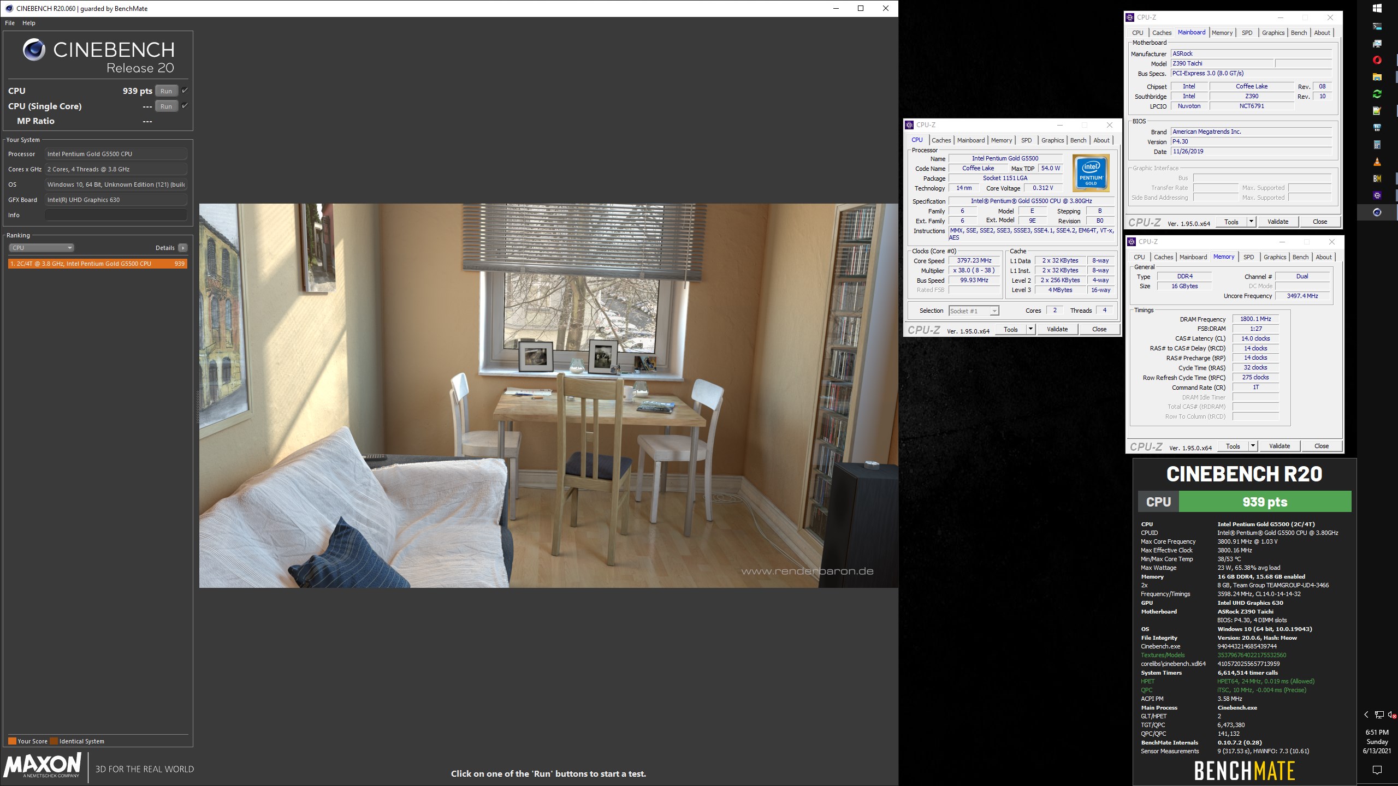Open the Help menu in Cinebench
The width and height of the screenshot is (1398, 786).
coord(29,23)
